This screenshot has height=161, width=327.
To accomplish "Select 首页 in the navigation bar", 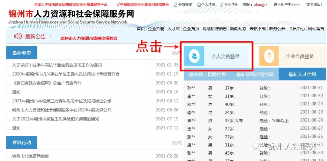I will coord(141,29).
